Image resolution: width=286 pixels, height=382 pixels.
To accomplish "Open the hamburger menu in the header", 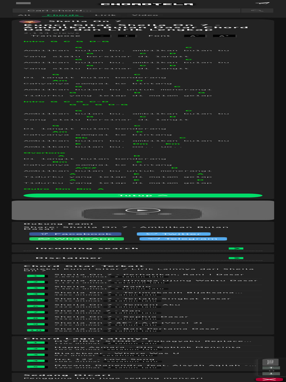I will [23, 3].
